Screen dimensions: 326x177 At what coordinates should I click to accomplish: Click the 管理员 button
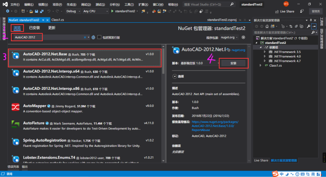coord(316,11)
